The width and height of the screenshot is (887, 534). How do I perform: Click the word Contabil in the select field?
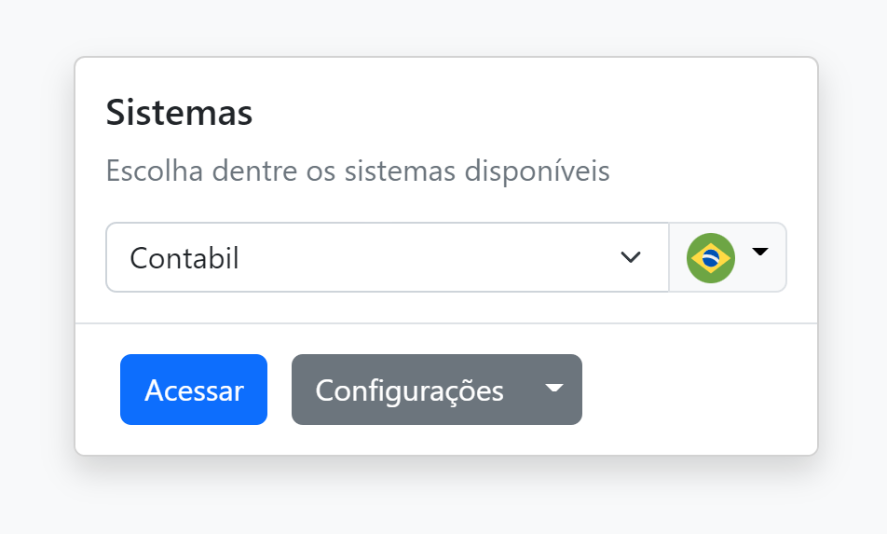[x=184, y=257]
